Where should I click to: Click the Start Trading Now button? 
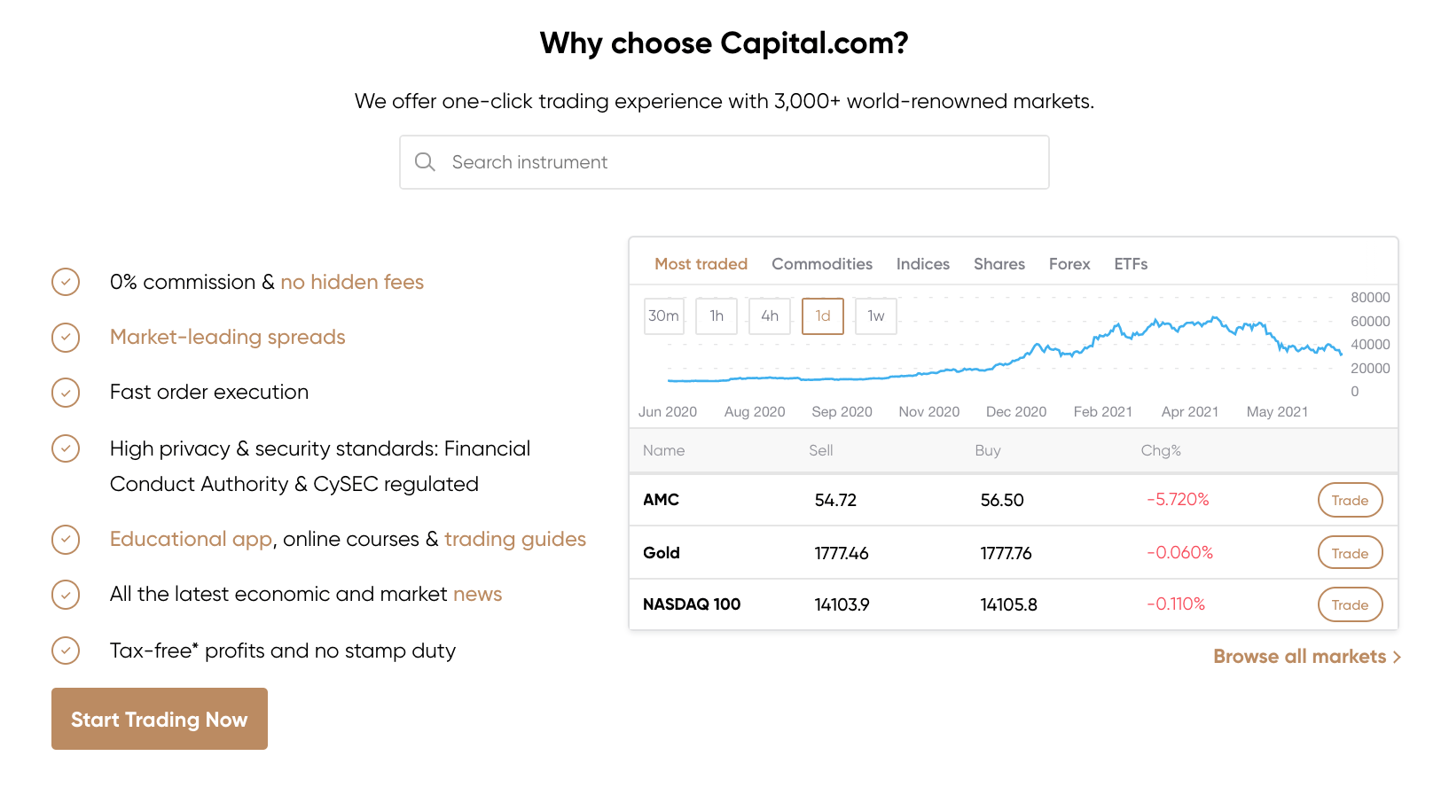pyautogui.click(x=159, y=719)
